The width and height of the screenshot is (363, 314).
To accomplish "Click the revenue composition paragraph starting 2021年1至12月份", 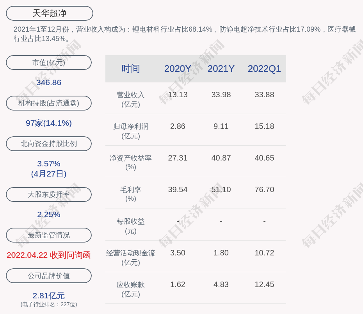I will click(185, 34).
